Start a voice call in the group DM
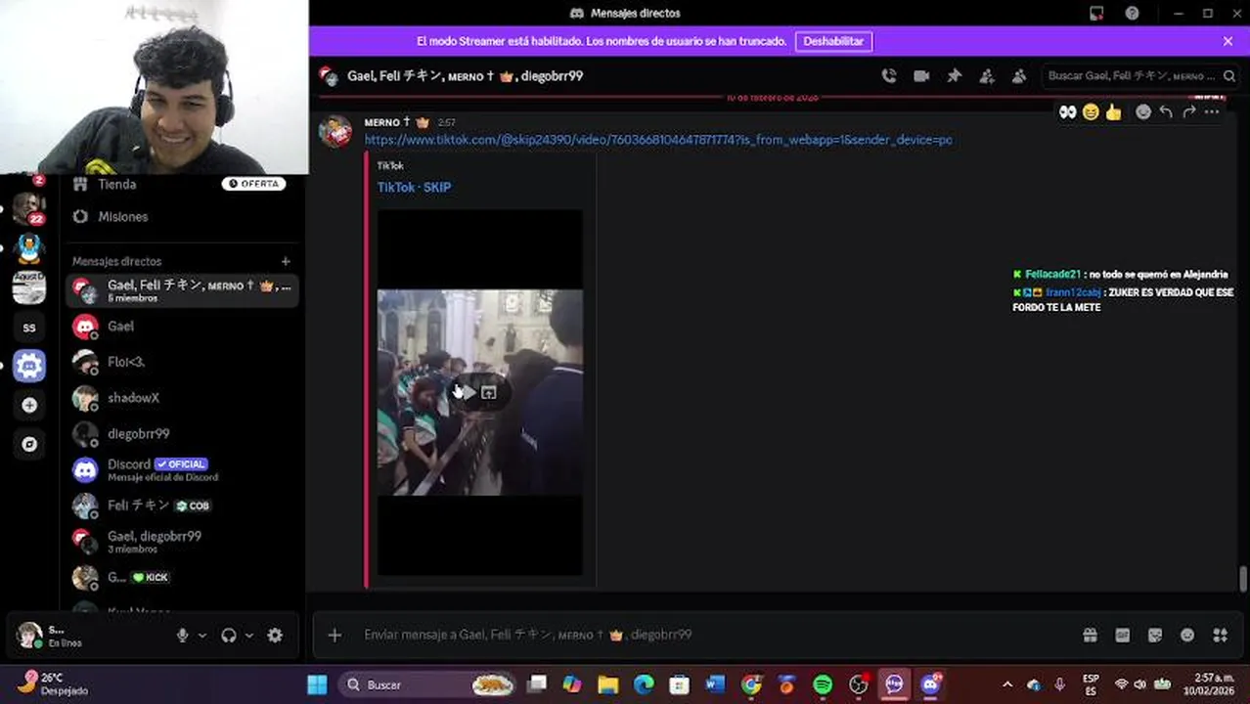The image size is (1250, 704). 888,76
